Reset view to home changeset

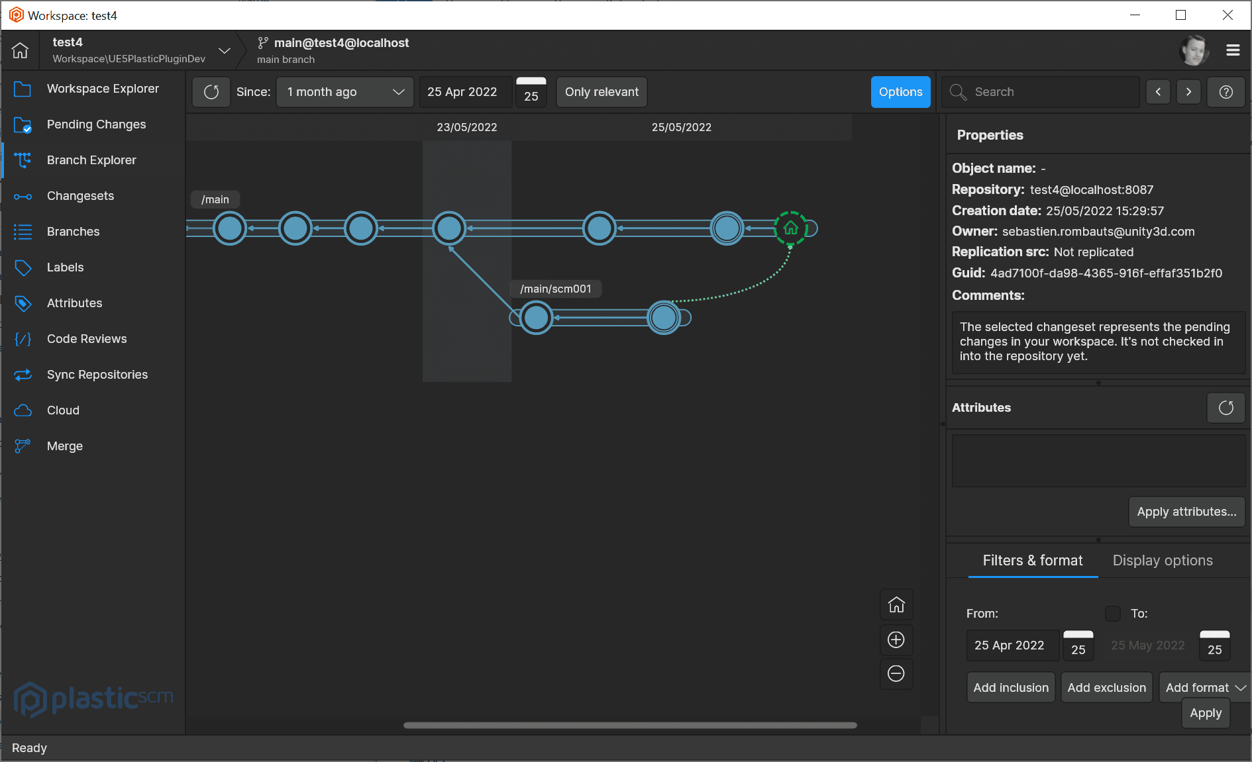pos(896,604)
